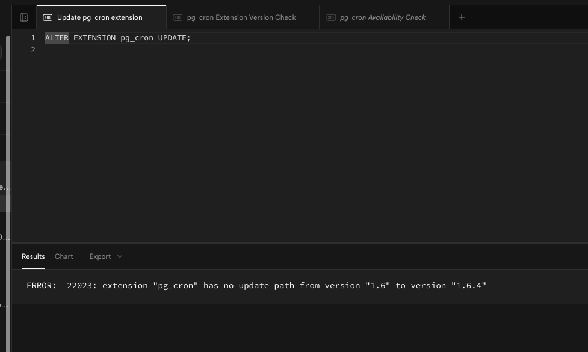
Task: Click line number 1 in the gutter
Action: tap(33, 38)
